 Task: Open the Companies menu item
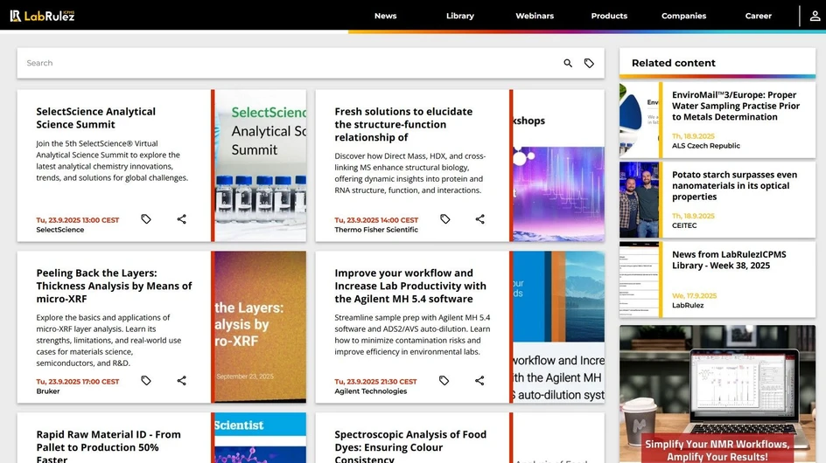tap(683, 16)
